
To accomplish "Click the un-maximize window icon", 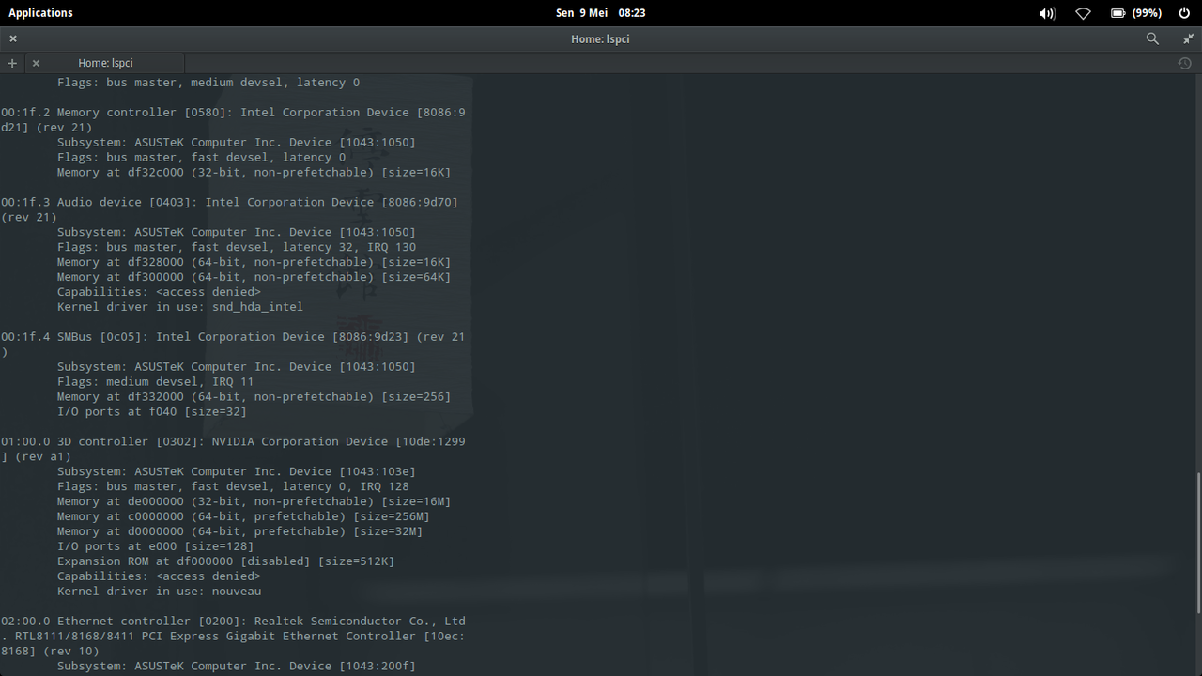I will [1188, 38].
